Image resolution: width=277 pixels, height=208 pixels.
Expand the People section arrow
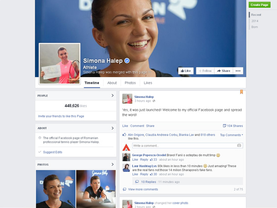point(112,95)
